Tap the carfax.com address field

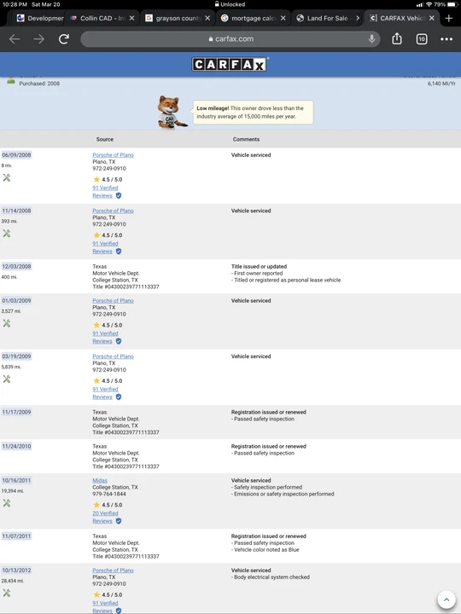point(230,38)
